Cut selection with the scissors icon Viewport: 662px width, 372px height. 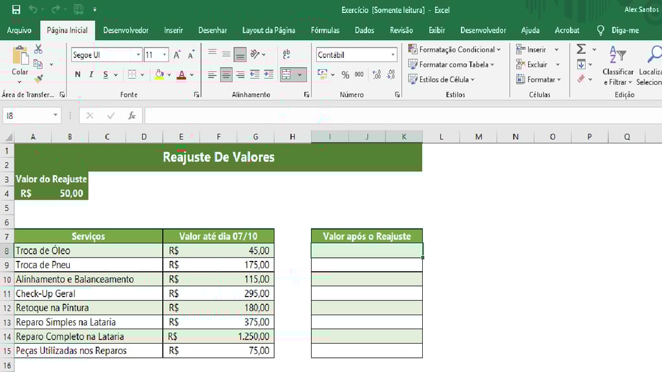[38, 49]
